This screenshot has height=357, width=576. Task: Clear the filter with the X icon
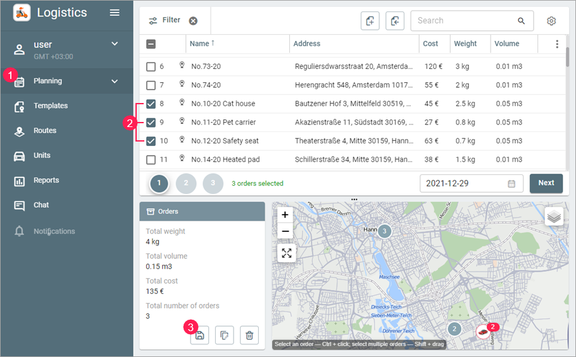(193, 21)
